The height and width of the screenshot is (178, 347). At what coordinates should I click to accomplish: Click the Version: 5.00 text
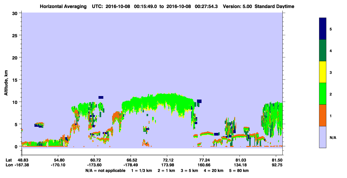tap(238, 6)
